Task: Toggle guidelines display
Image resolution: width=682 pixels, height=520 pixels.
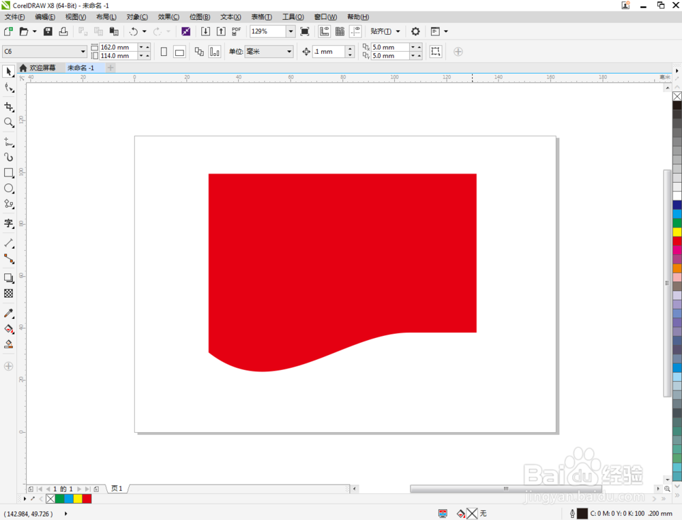Action: [x=355, y=31]
